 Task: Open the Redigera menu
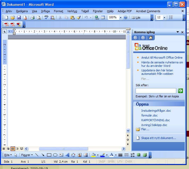pos(22,11)
